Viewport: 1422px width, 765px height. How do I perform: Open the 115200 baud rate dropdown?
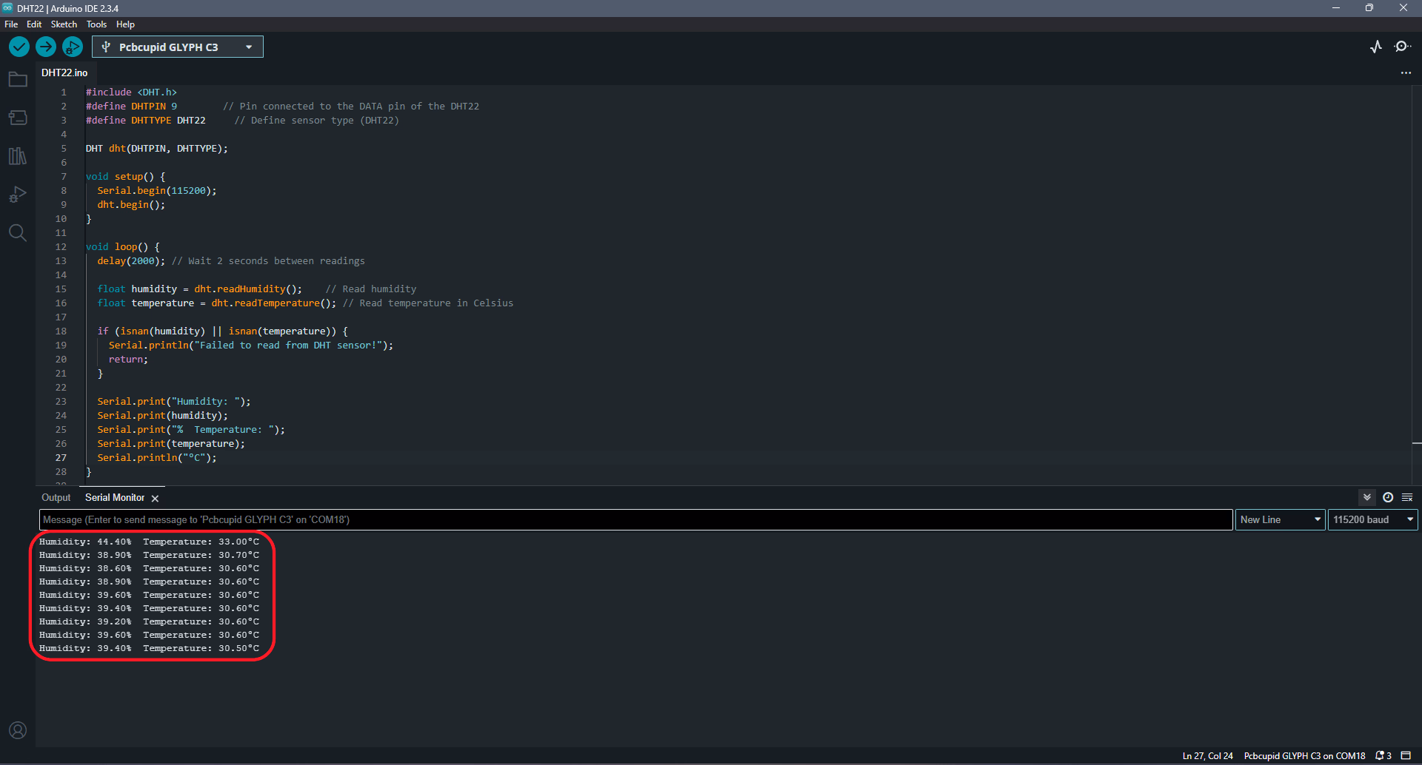pos(1372,519)
